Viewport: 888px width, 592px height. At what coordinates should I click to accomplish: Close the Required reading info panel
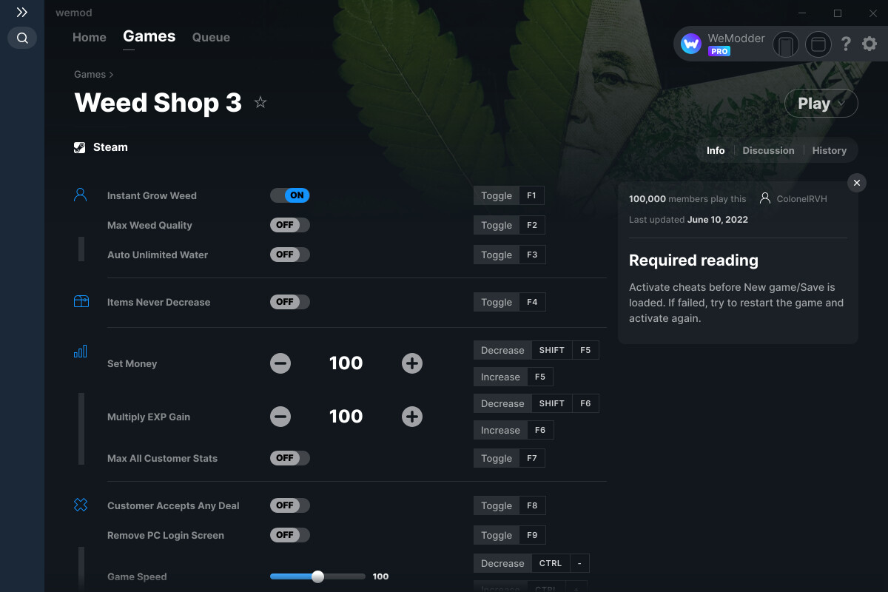pyautogui.click(x=856, y=183)
